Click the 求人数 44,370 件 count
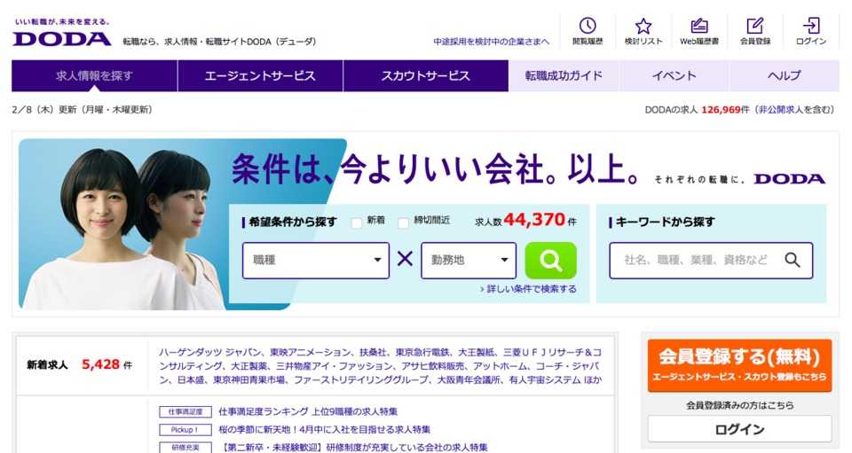This screenshot has width=852, height=453. (525, 220)
